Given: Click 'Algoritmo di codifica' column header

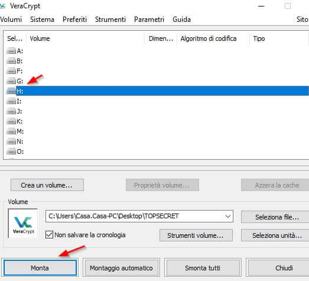Looking at the screenshot, I should point(213,38).
